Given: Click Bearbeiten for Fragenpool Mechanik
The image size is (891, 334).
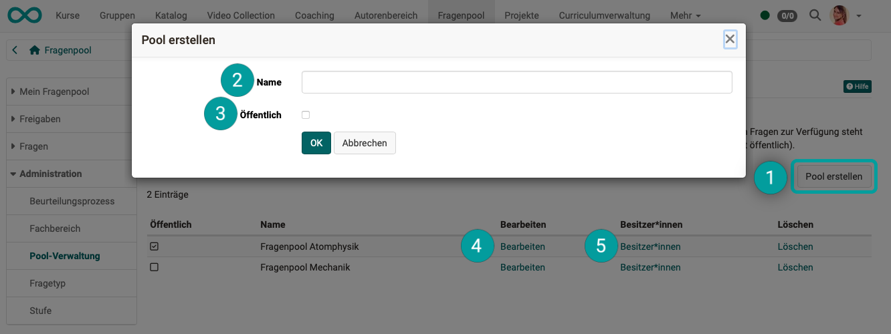Looking at the screenshot, I should coord(522,267).
